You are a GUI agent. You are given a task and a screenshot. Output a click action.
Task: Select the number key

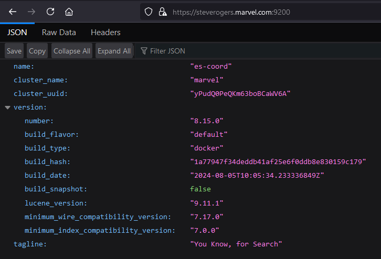point(39,121)
